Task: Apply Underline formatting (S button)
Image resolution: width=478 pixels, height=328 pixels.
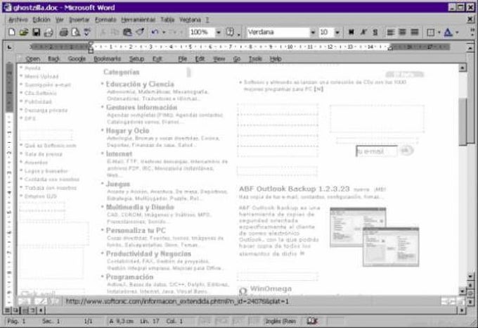Action: click(x=375, y=32)
